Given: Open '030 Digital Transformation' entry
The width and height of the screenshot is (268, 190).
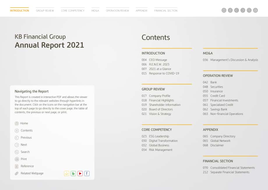Looking at the screenshot, I should pos(160,141).
